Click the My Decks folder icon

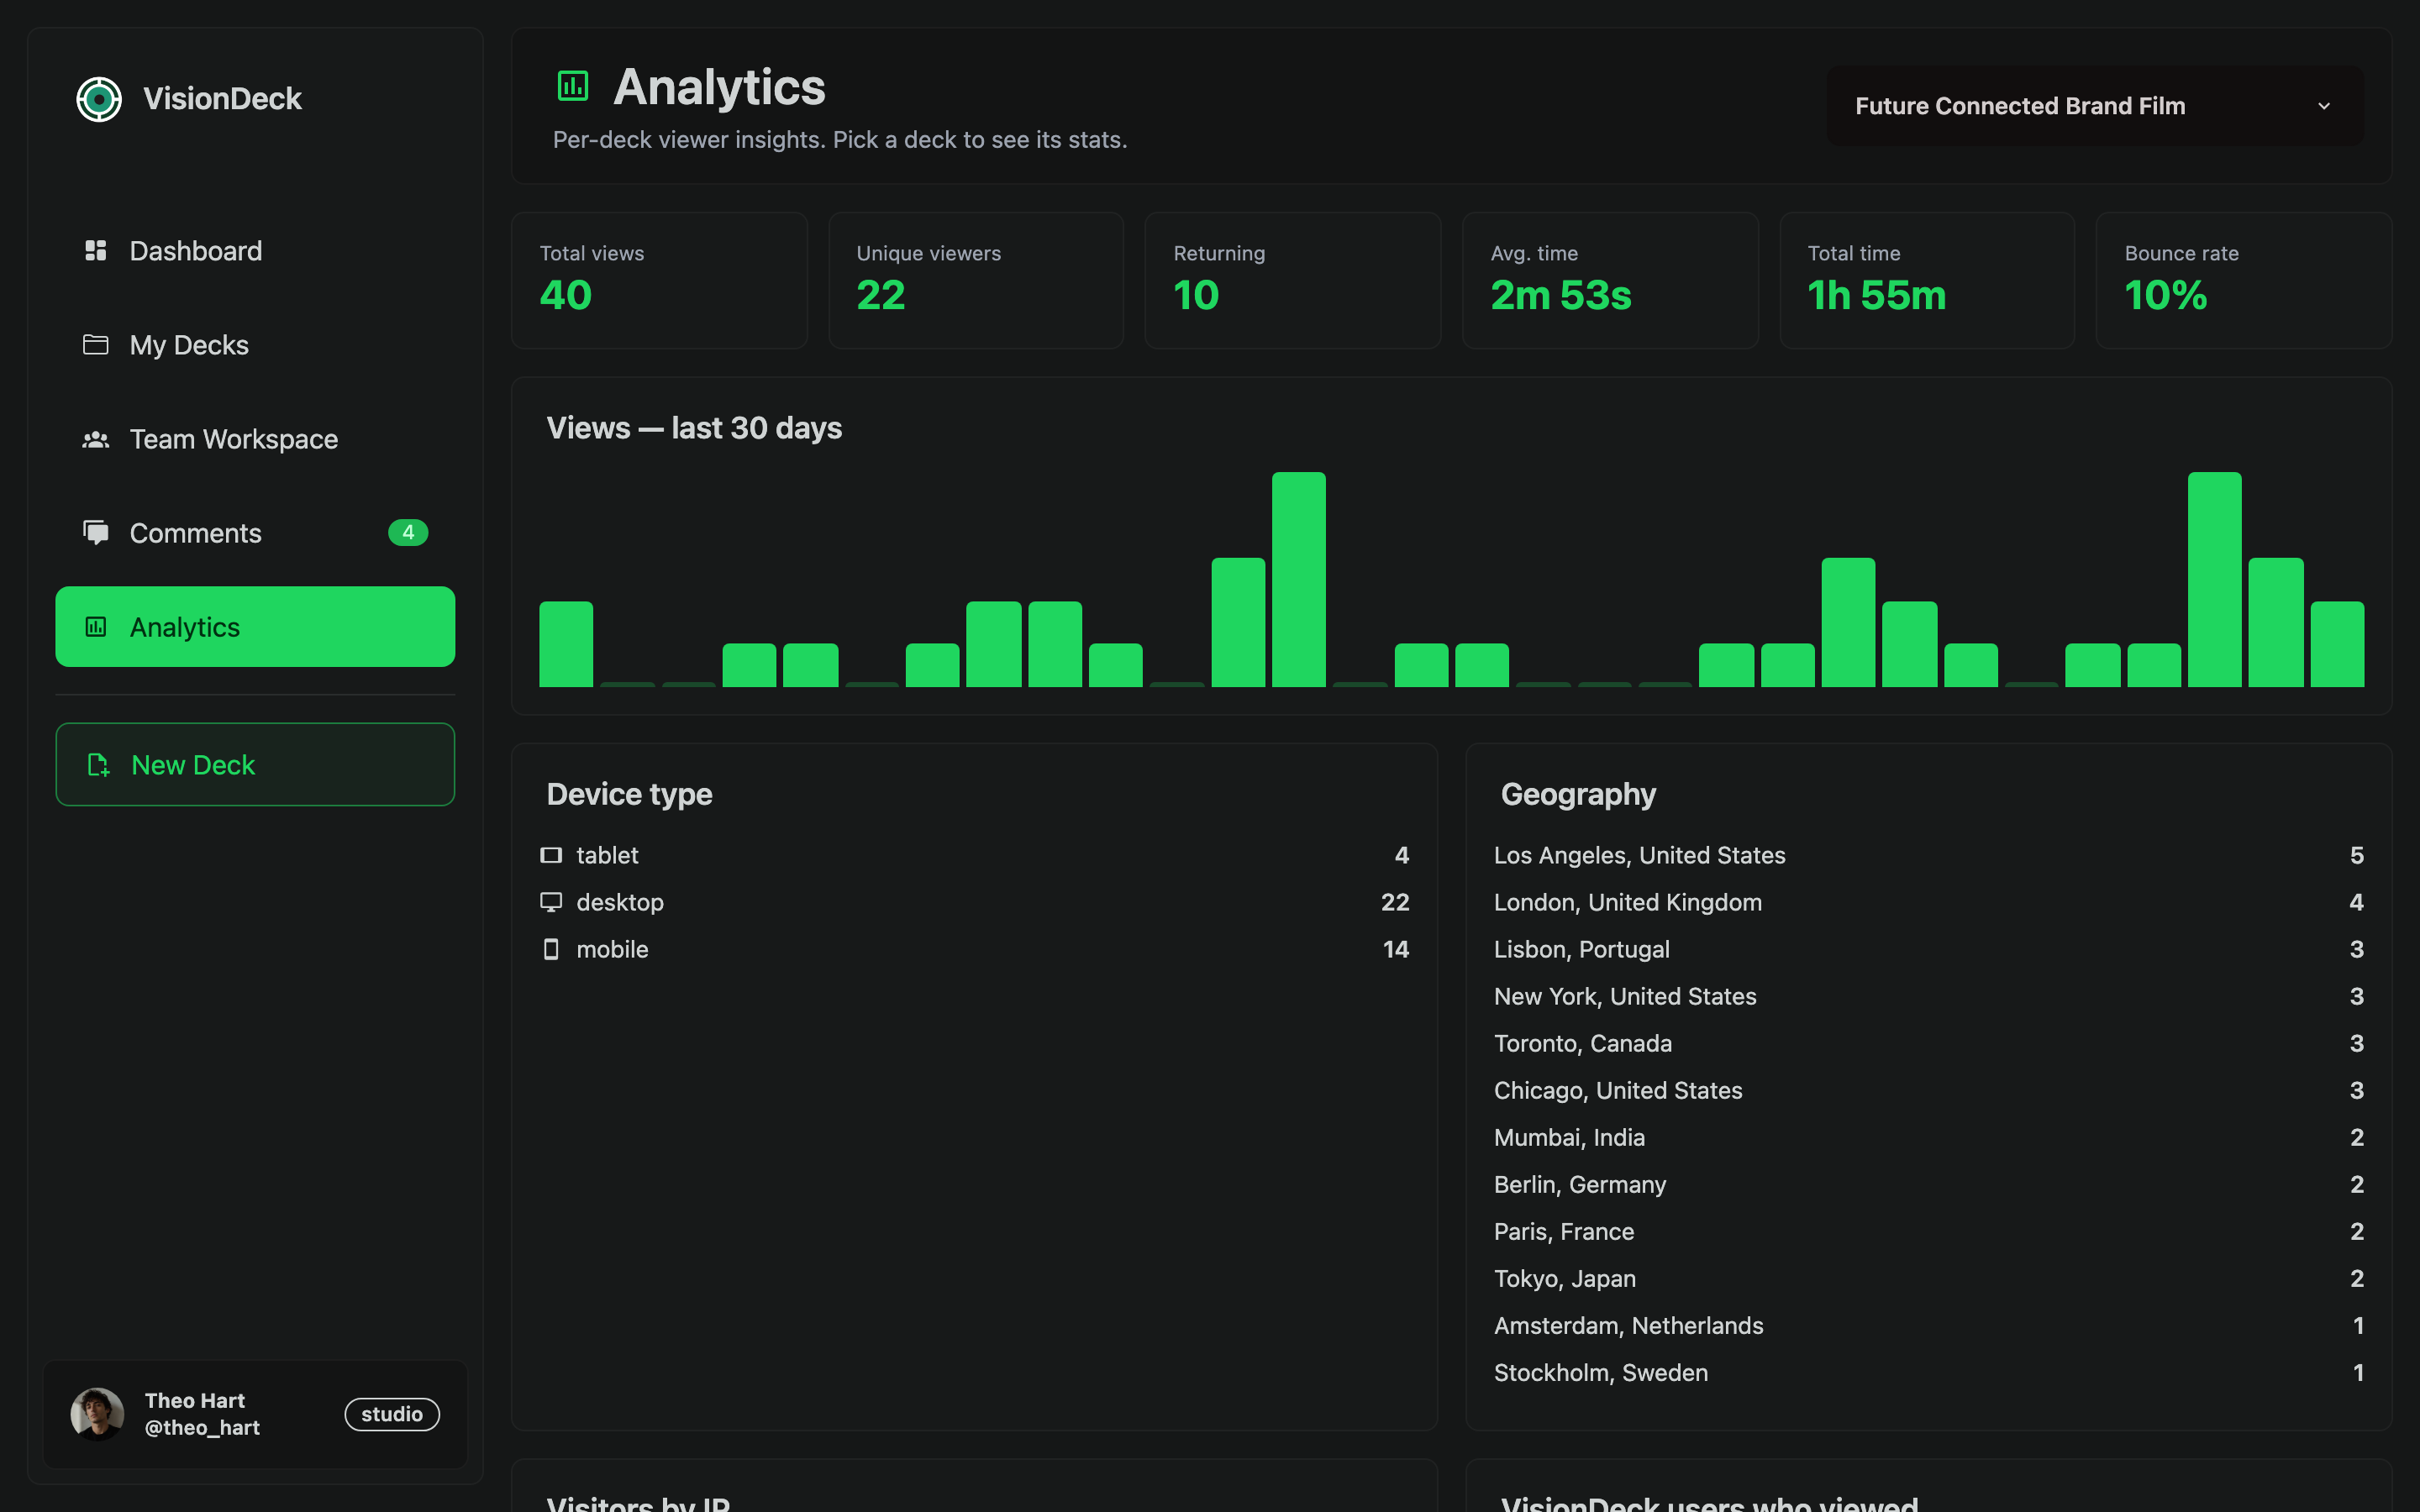pos(95,344)
